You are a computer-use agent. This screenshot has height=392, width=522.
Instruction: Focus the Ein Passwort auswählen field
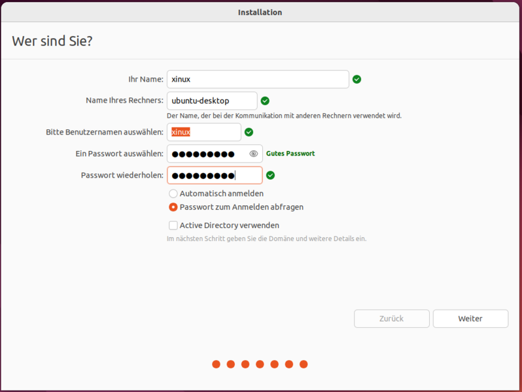[x=206, y=154]
